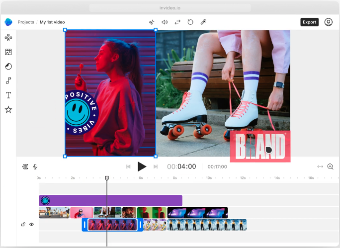Select the skatepark clip thumbnail on timeline

(x=54, y=213)
